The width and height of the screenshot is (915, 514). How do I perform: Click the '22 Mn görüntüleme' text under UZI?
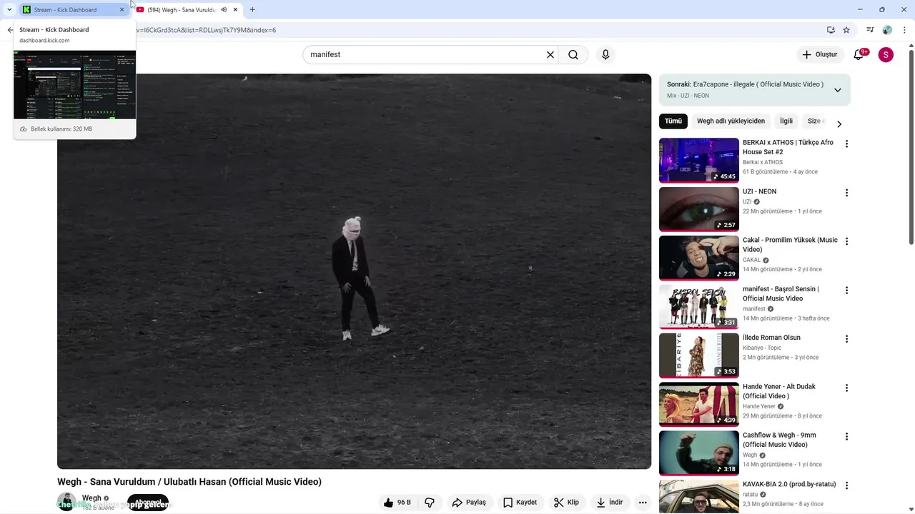point(768,211)
